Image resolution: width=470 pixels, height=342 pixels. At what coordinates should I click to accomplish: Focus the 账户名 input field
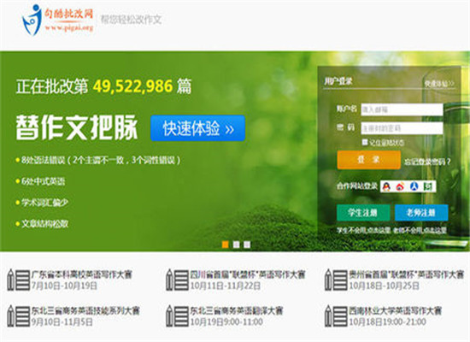402,109
